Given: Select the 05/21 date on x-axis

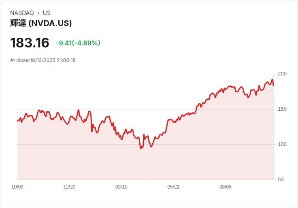Looking at the screenshot, I should coord(173,187).
